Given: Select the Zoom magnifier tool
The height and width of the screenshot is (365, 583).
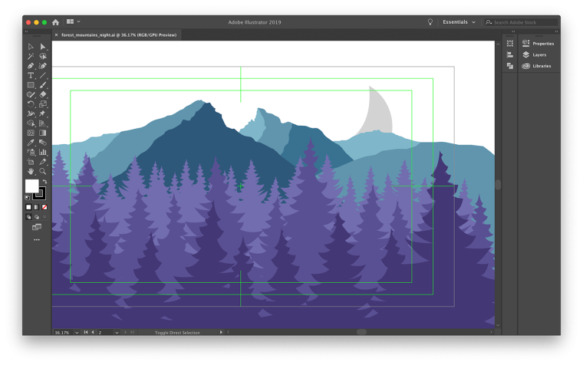Looking at the screenshot, I should tap(43, 171).
